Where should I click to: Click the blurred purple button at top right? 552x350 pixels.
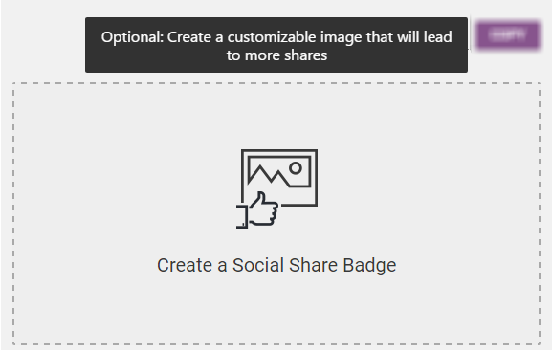pos(508,34)
